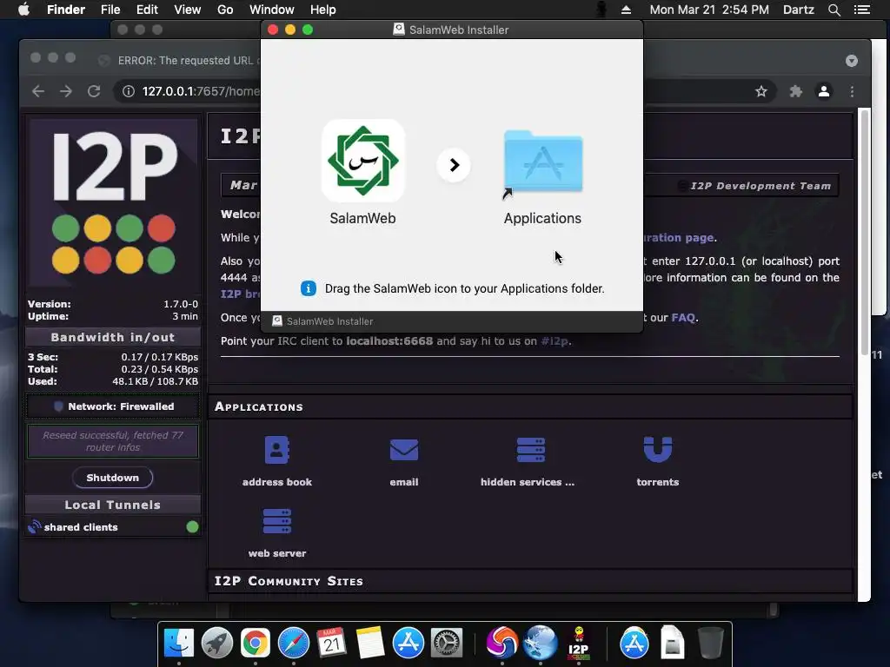The height and width of the screenshot is (667, 890).
Task: Click the I2P logo in sidebar
Action: point(113,201)
